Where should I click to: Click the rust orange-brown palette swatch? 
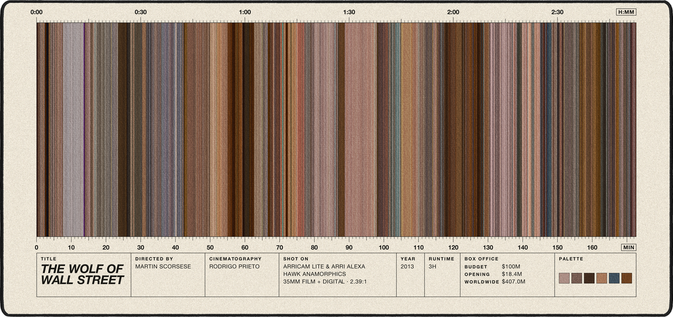tap(626, 278)
